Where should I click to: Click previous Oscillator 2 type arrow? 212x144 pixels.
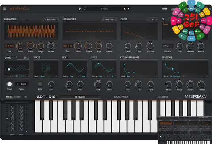pos(103,19)
